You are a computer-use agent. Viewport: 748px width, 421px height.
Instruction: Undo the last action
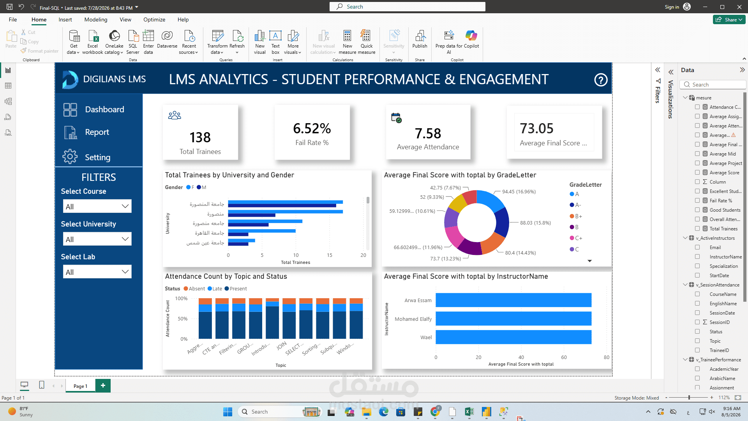(x=21, y=7)
